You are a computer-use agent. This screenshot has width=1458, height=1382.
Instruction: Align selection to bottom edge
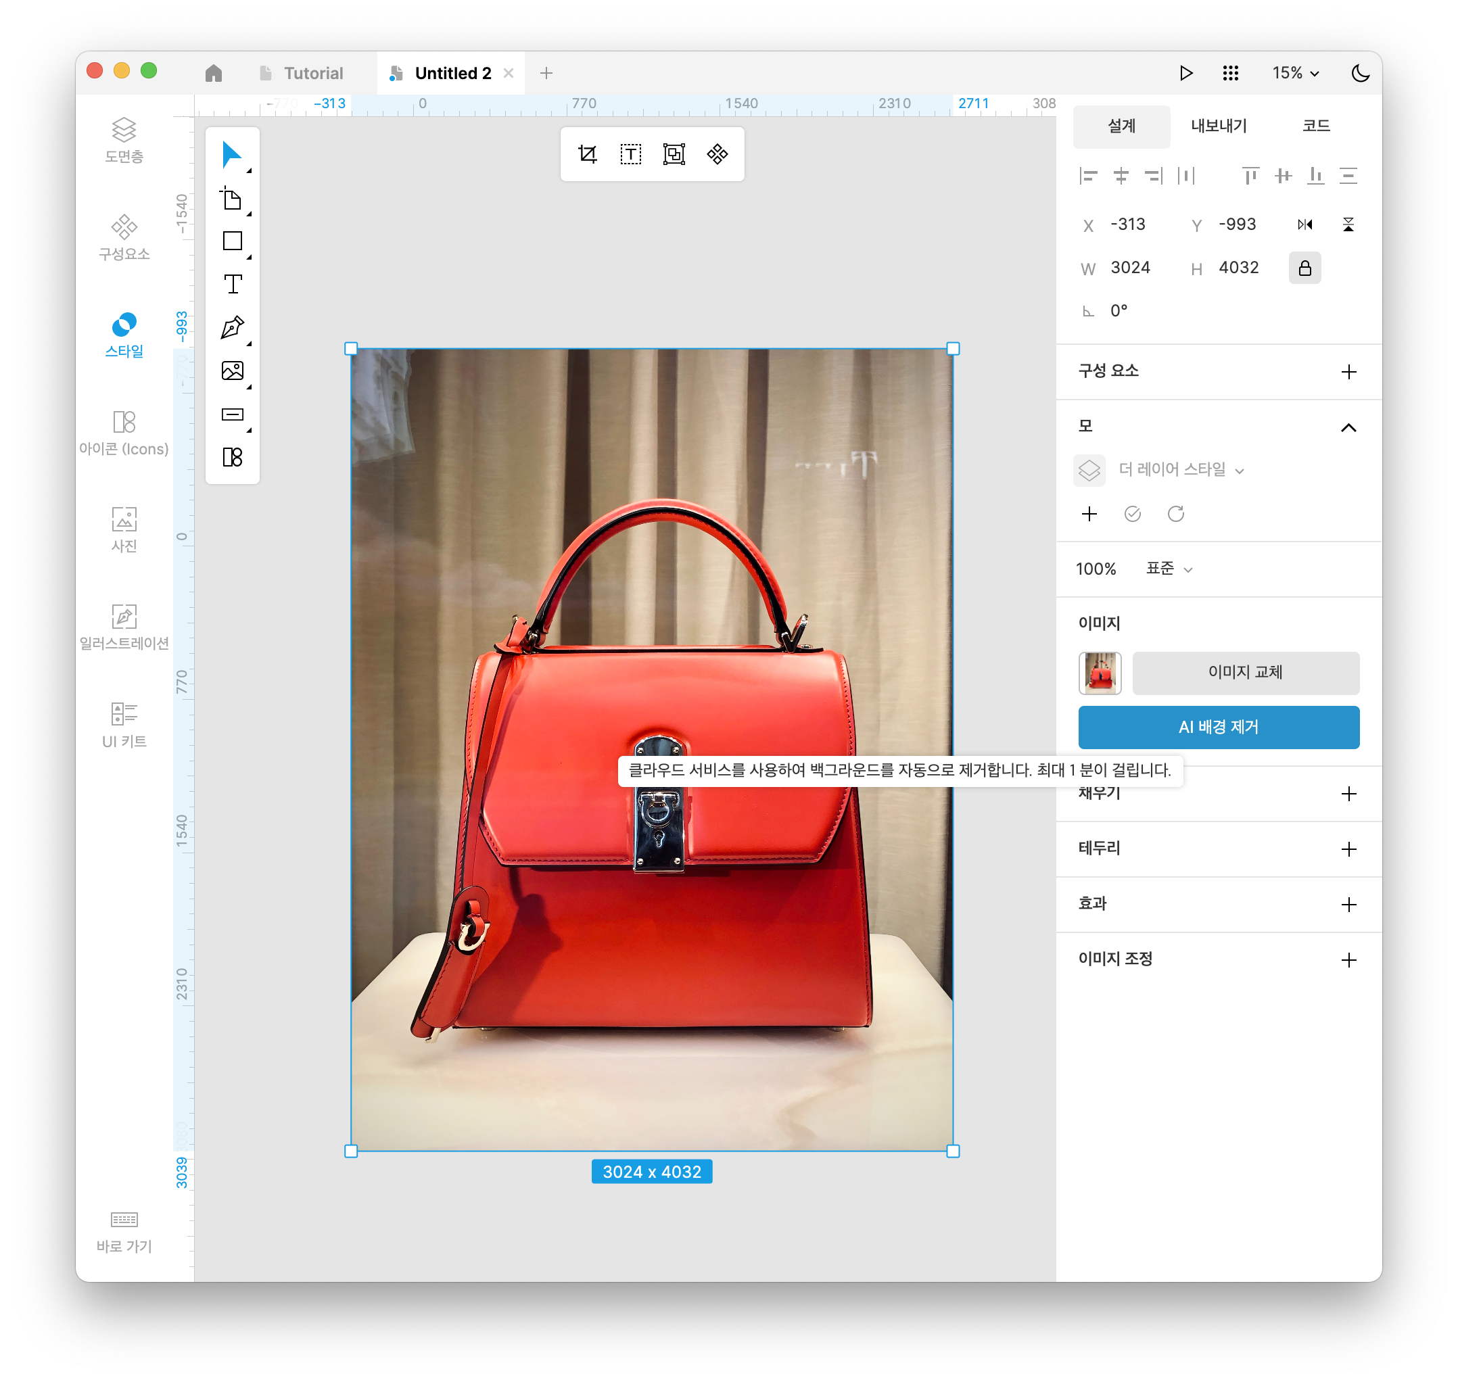tap(1315, 175)
